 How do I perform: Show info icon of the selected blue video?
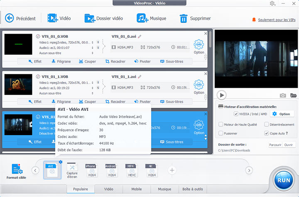click(38, 117)
